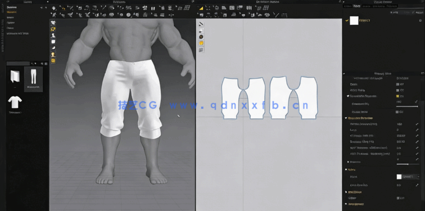Image resolution: width=425 pixels, height=211 pixels.
Task: Open the pants garment thumbnail in library
Action: click(x=33, y=79)
